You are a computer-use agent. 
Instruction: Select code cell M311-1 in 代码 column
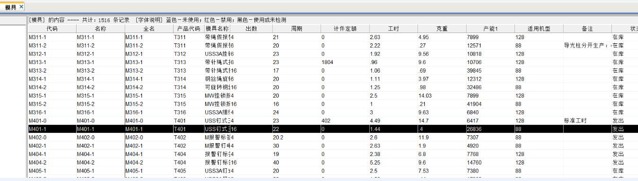point(52,37)
